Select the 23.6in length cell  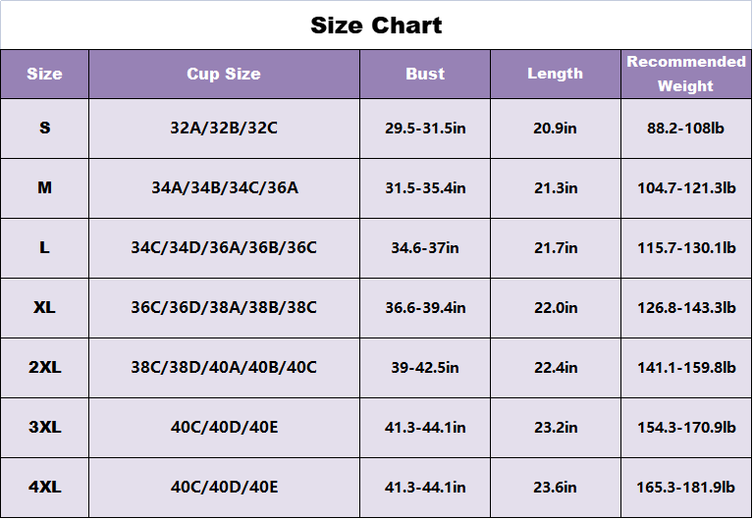555,488
